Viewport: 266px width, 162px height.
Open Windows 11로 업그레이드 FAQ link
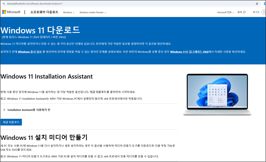point(189,52)
